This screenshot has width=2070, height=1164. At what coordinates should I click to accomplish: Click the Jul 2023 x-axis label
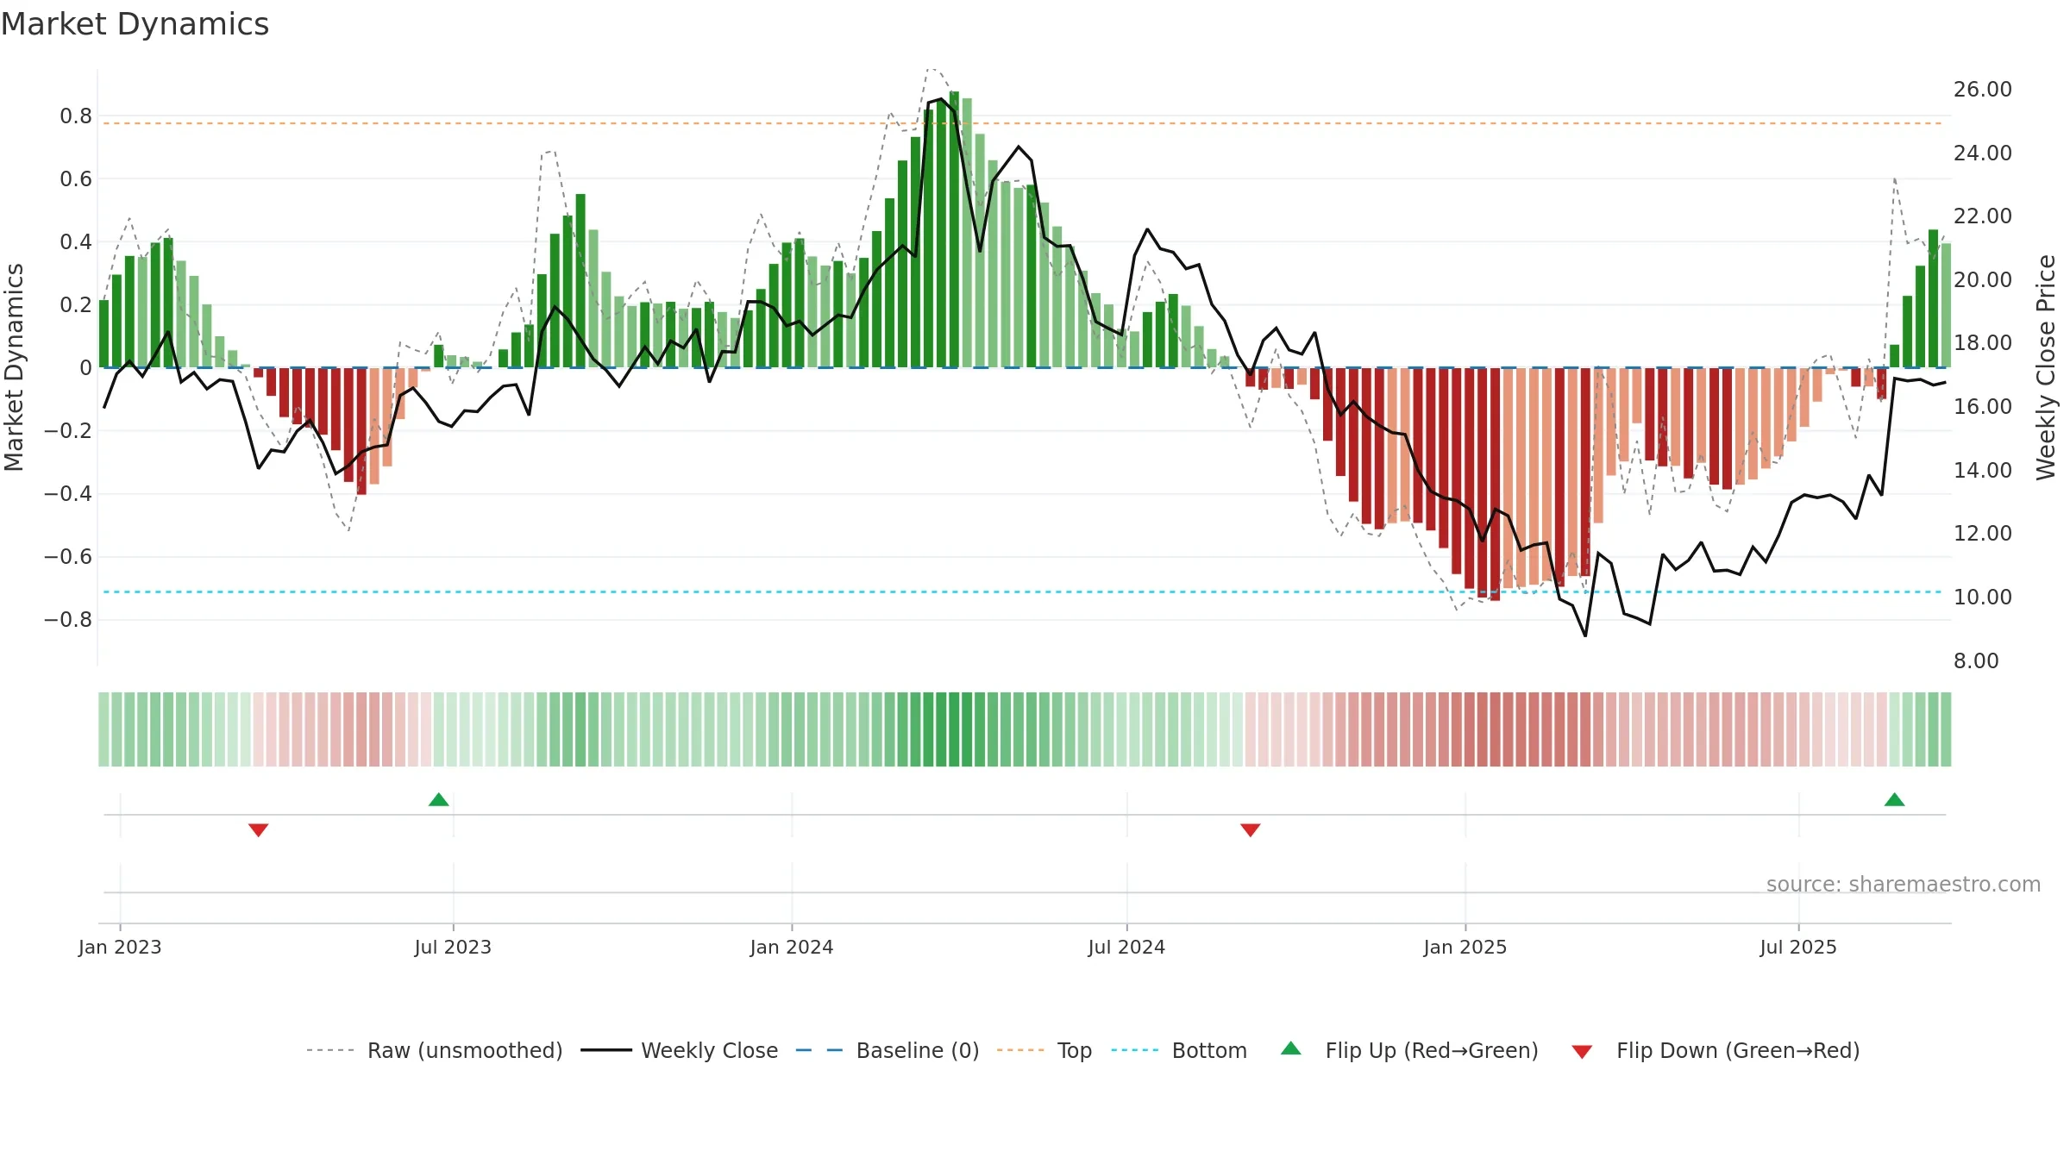click(x=453, y=947)
